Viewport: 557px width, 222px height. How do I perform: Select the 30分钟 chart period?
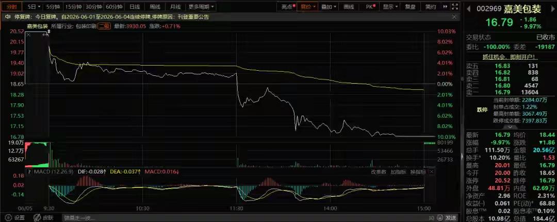[94, 6]
